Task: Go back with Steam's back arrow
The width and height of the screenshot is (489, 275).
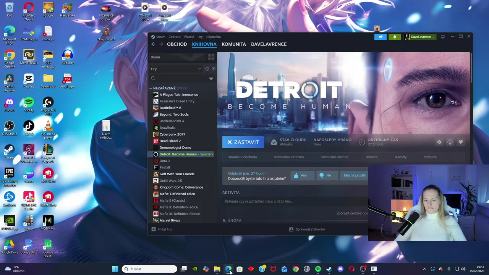Action: 153,44
